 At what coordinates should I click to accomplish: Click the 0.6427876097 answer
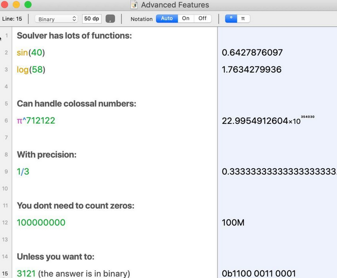click(x=252, y=53)
